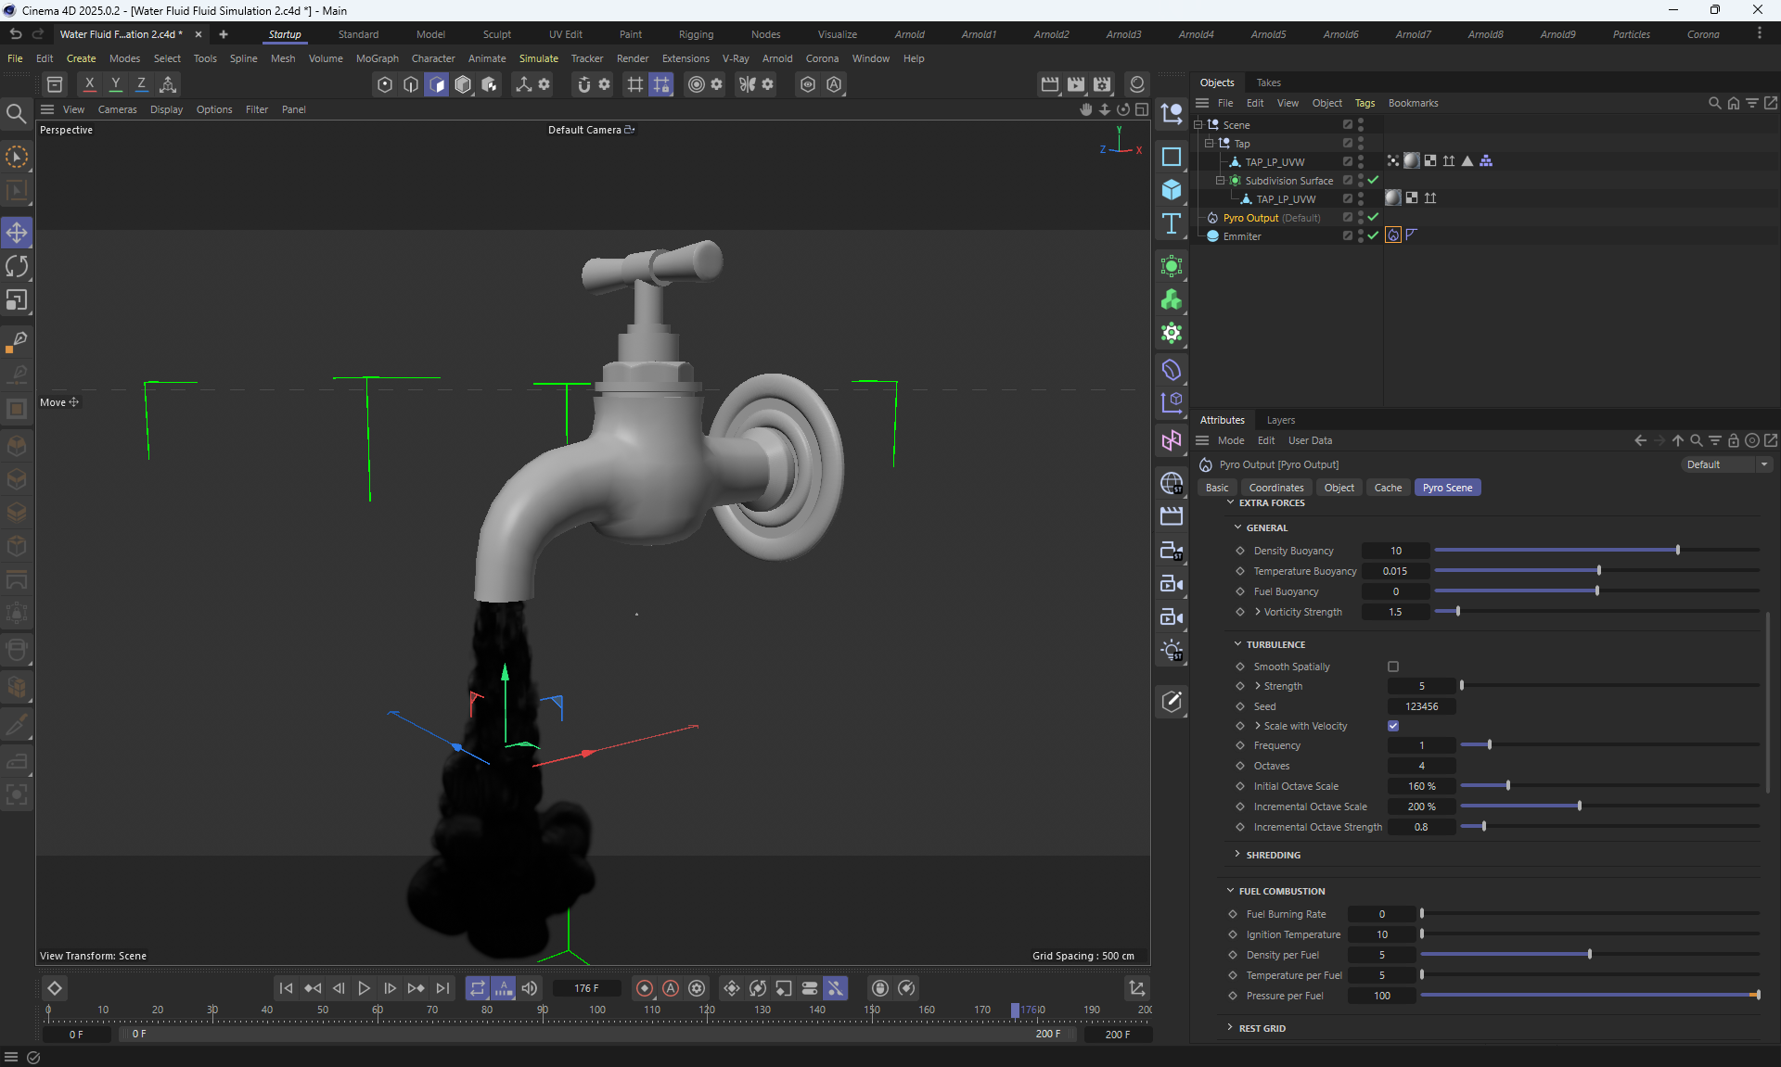Collapse the Subdivision Surface tree item
1781x1067 pixels.
pos(1221,181)
